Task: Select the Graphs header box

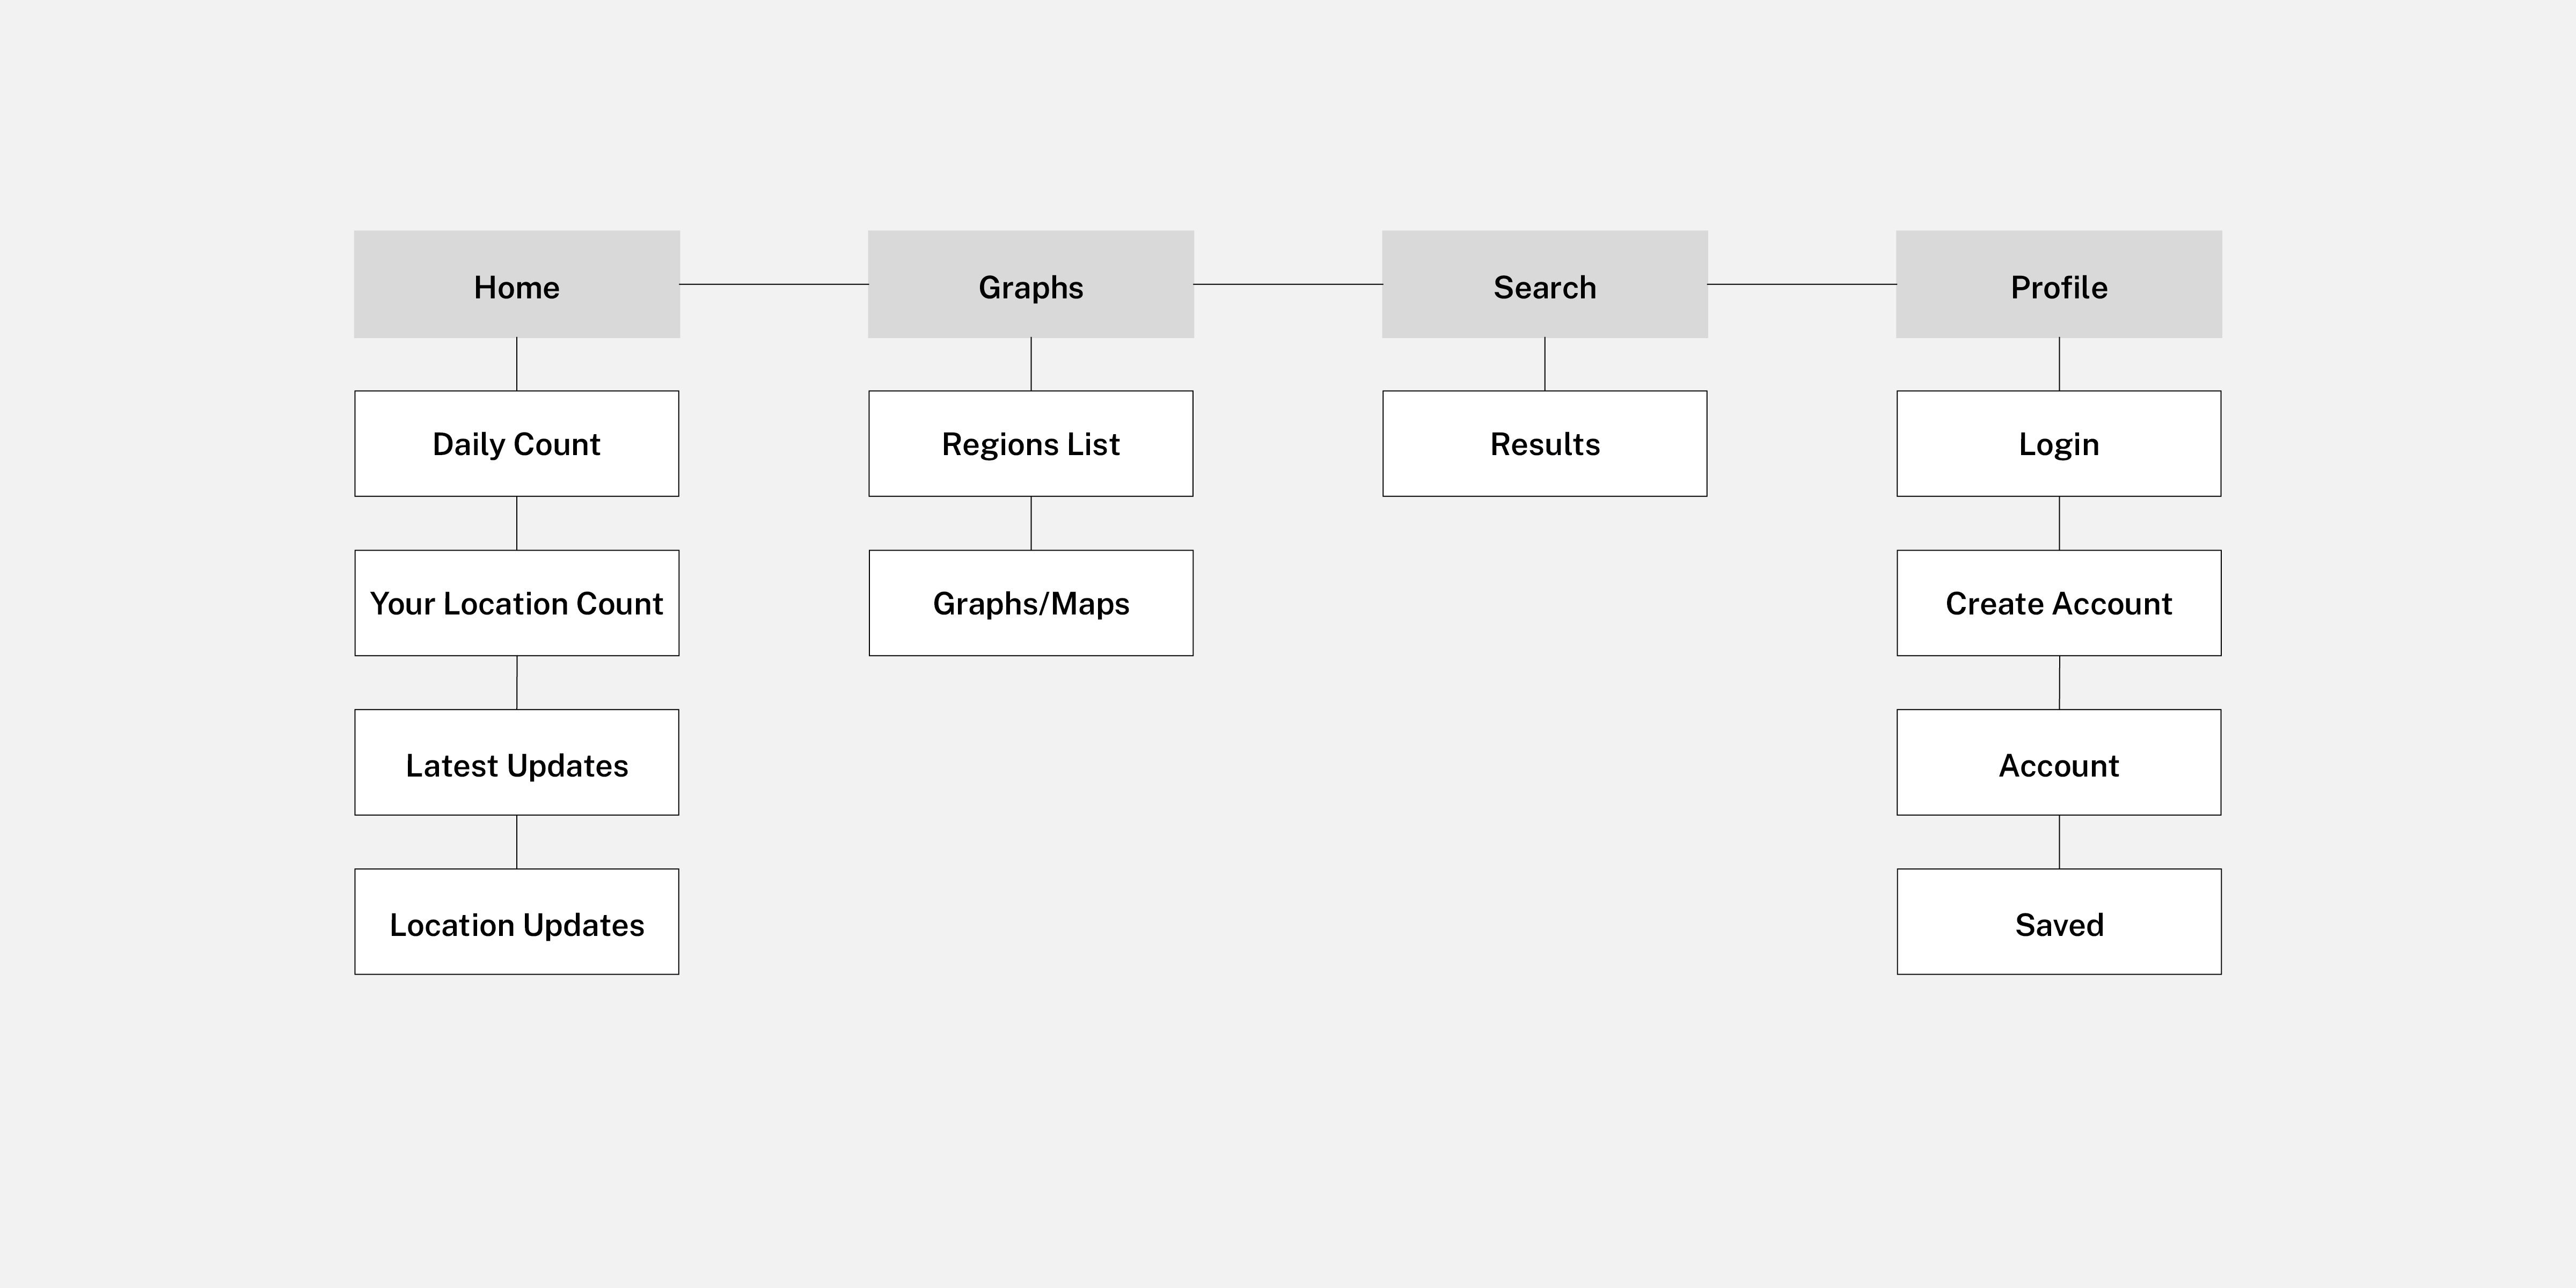Action: click(1031, 284)
